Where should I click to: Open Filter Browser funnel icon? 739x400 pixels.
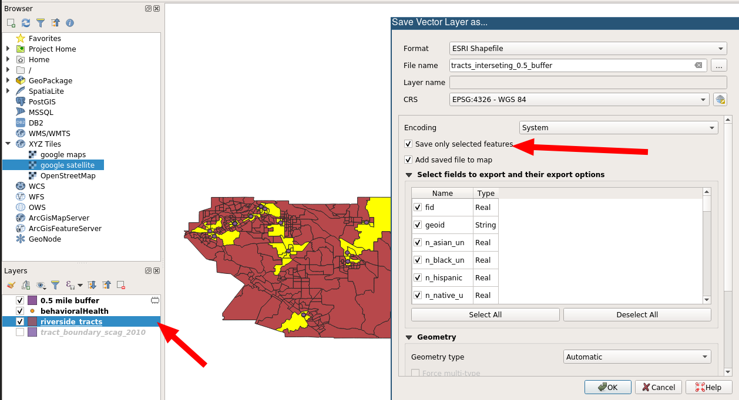tap(41, 23)
